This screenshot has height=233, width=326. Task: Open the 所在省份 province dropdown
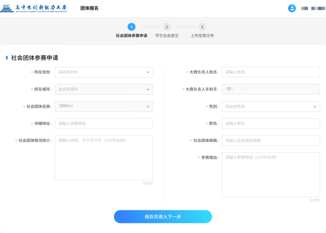coord(103,72)
